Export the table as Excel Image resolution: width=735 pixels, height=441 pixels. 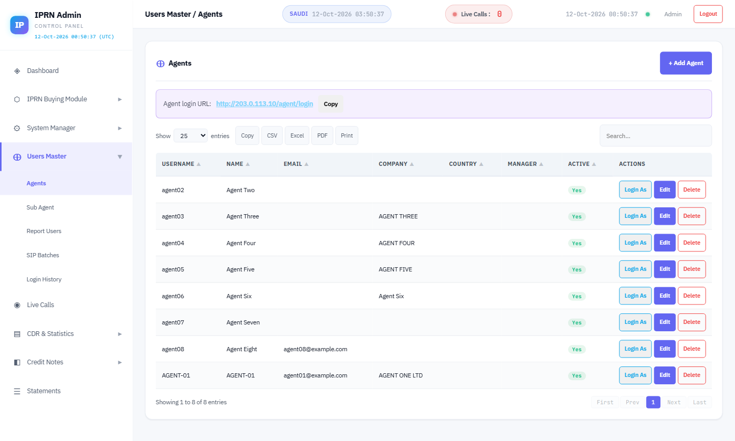[297, 135]
